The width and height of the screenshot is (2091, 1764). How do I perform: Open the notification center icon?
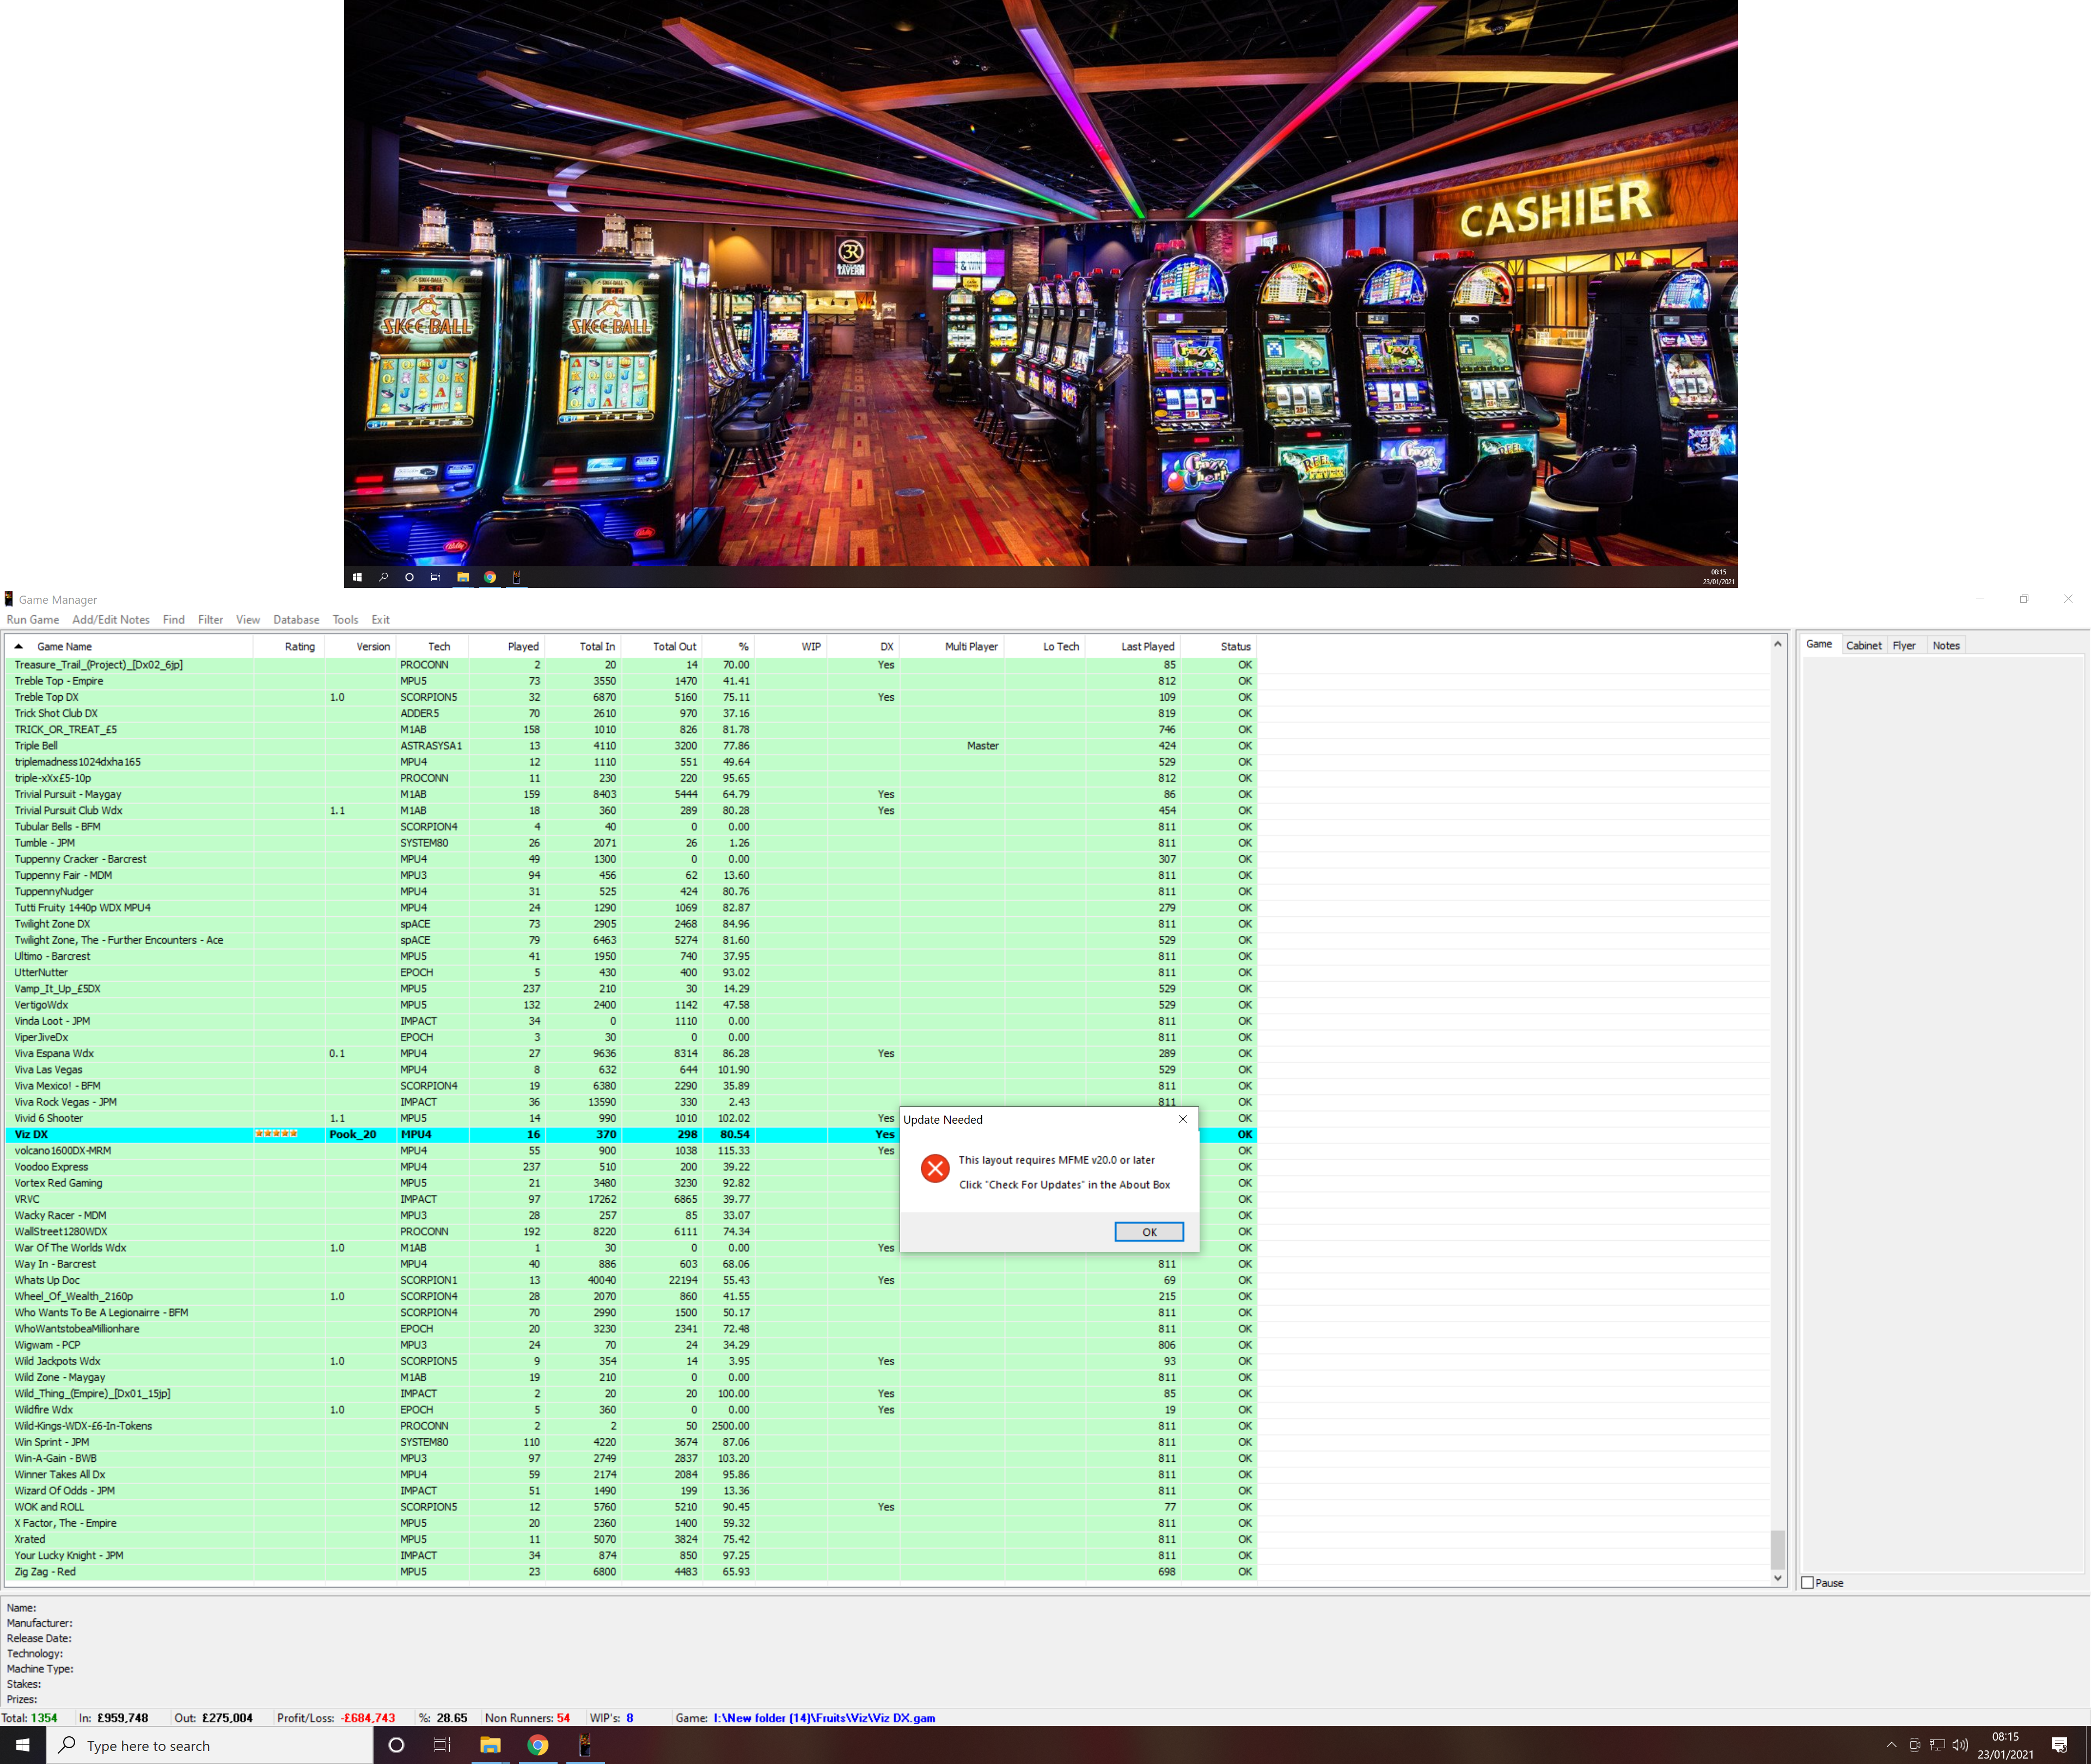[x=2060, y=1745]
